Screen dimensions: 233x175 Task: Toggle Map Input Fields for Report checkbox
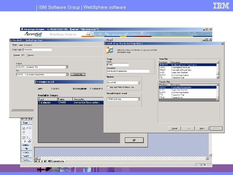(x=108, y=87)
